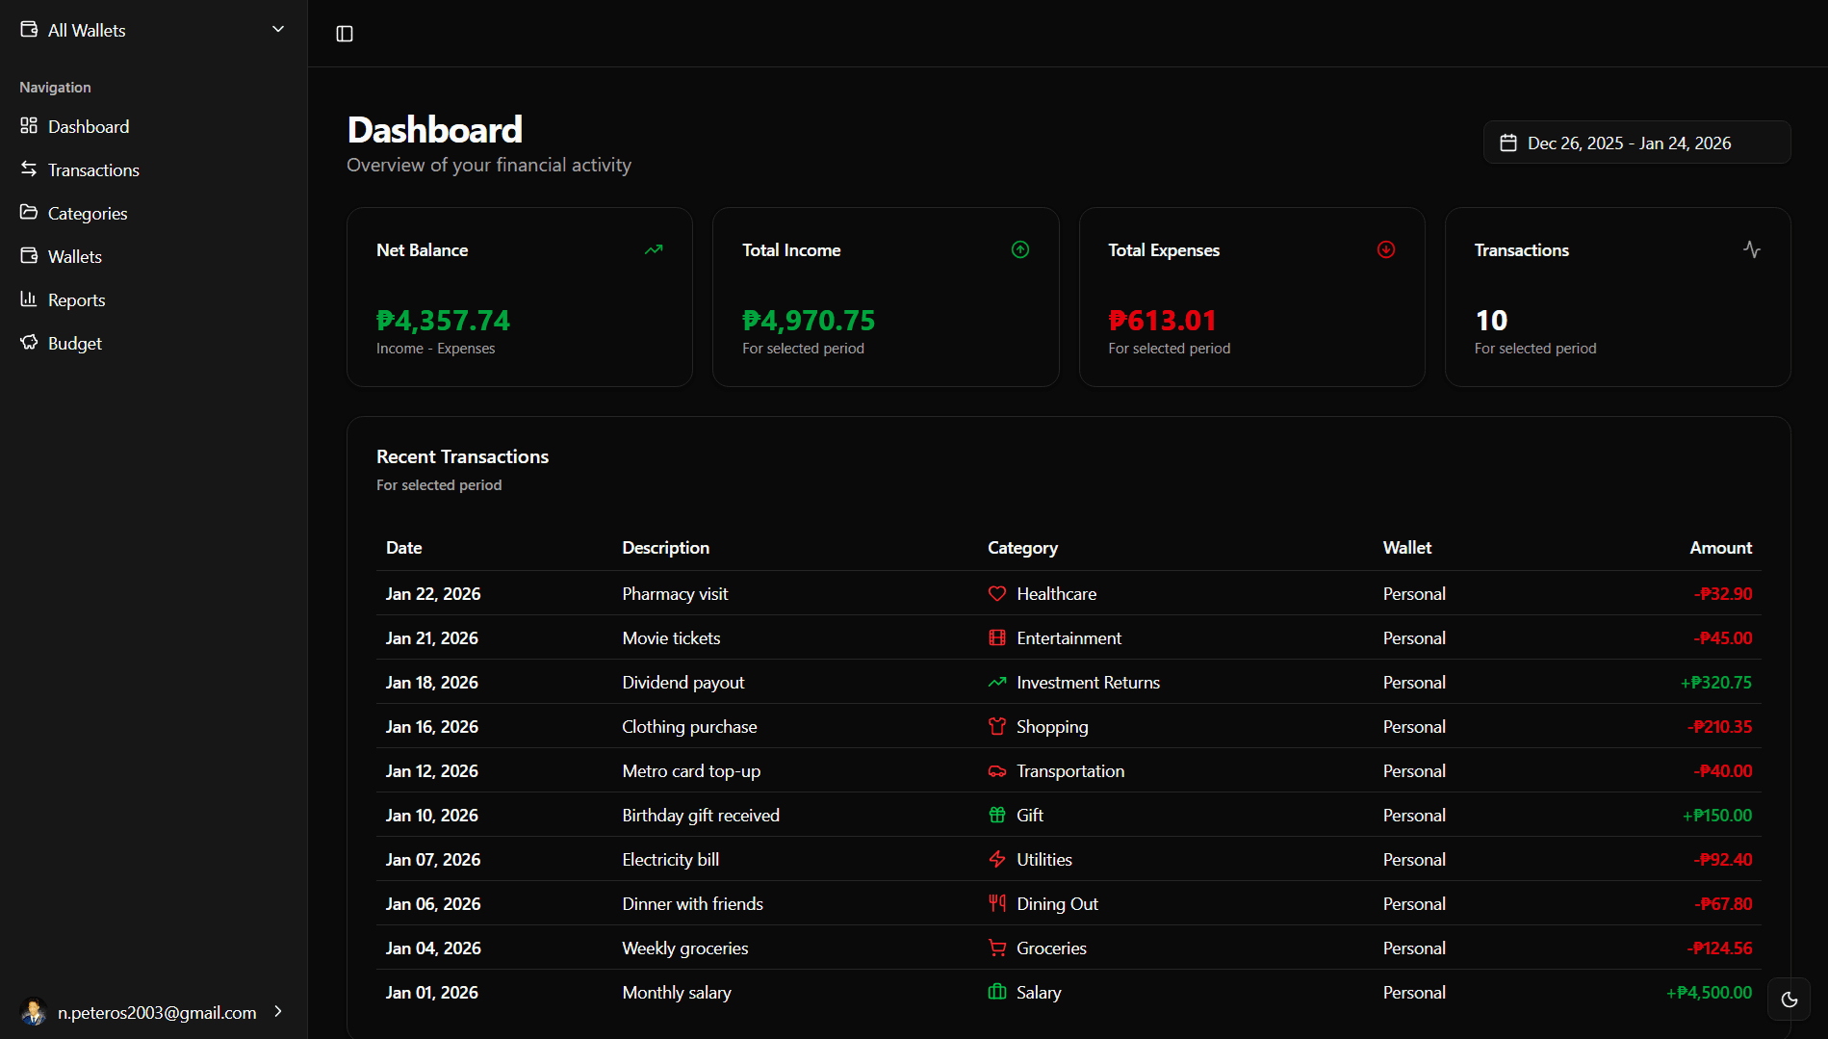The image size is (1828, 1039).
Task: Select the Metro card top-up description
Action: coord(691,771)
